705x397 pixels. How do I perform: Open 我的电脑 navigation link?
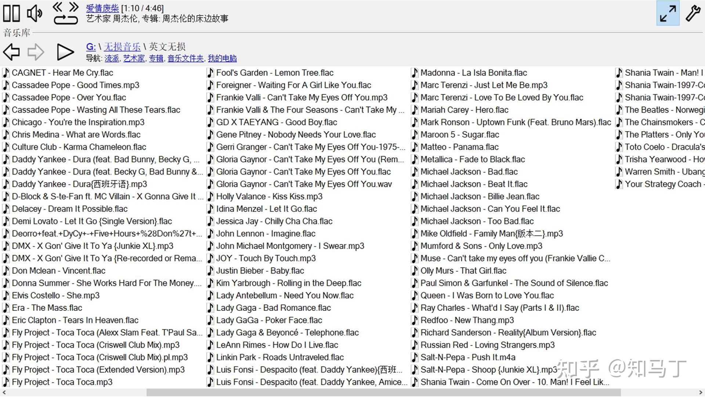coord(222,58)
